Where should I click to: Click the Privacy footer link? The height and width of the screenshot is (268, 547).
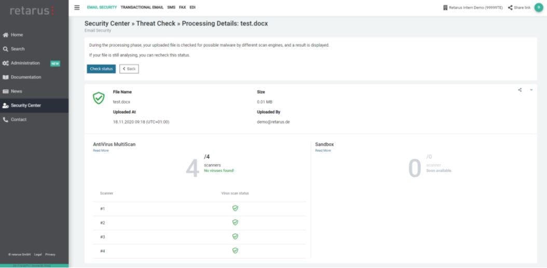click(x=50, y=254)
